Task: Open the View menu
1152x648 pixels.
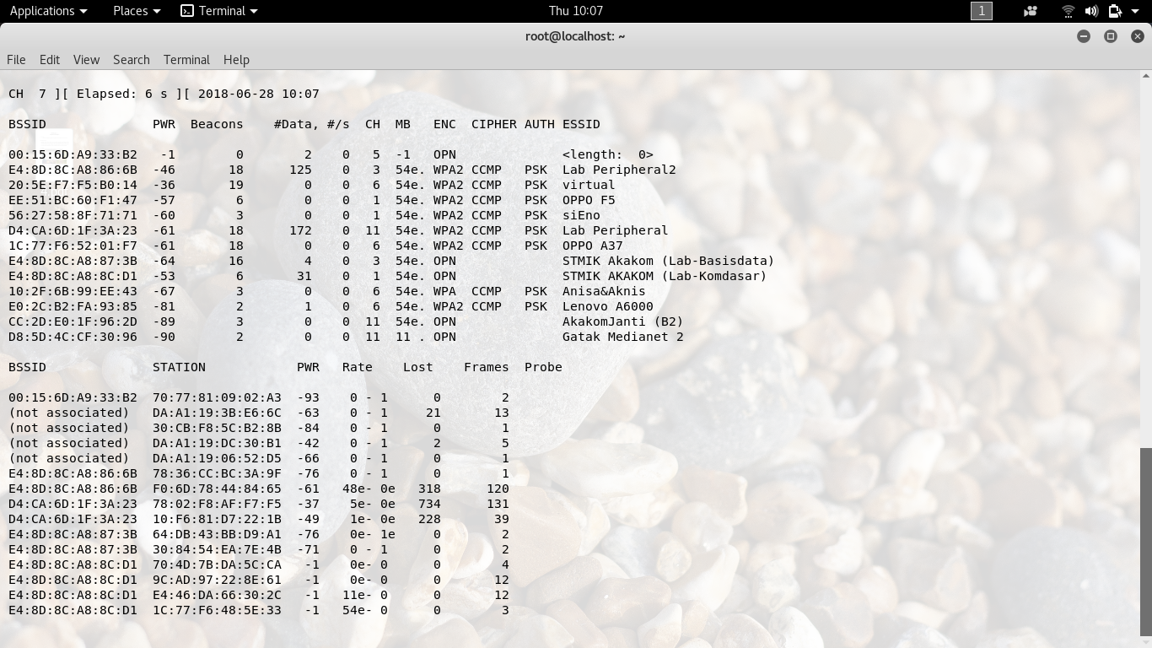Action: (86, 60)
